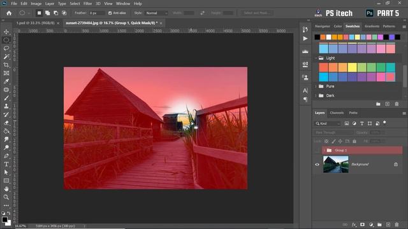Click the Home button in options bar
This screenshot has height=229, width=408.
tap(9, 13)
